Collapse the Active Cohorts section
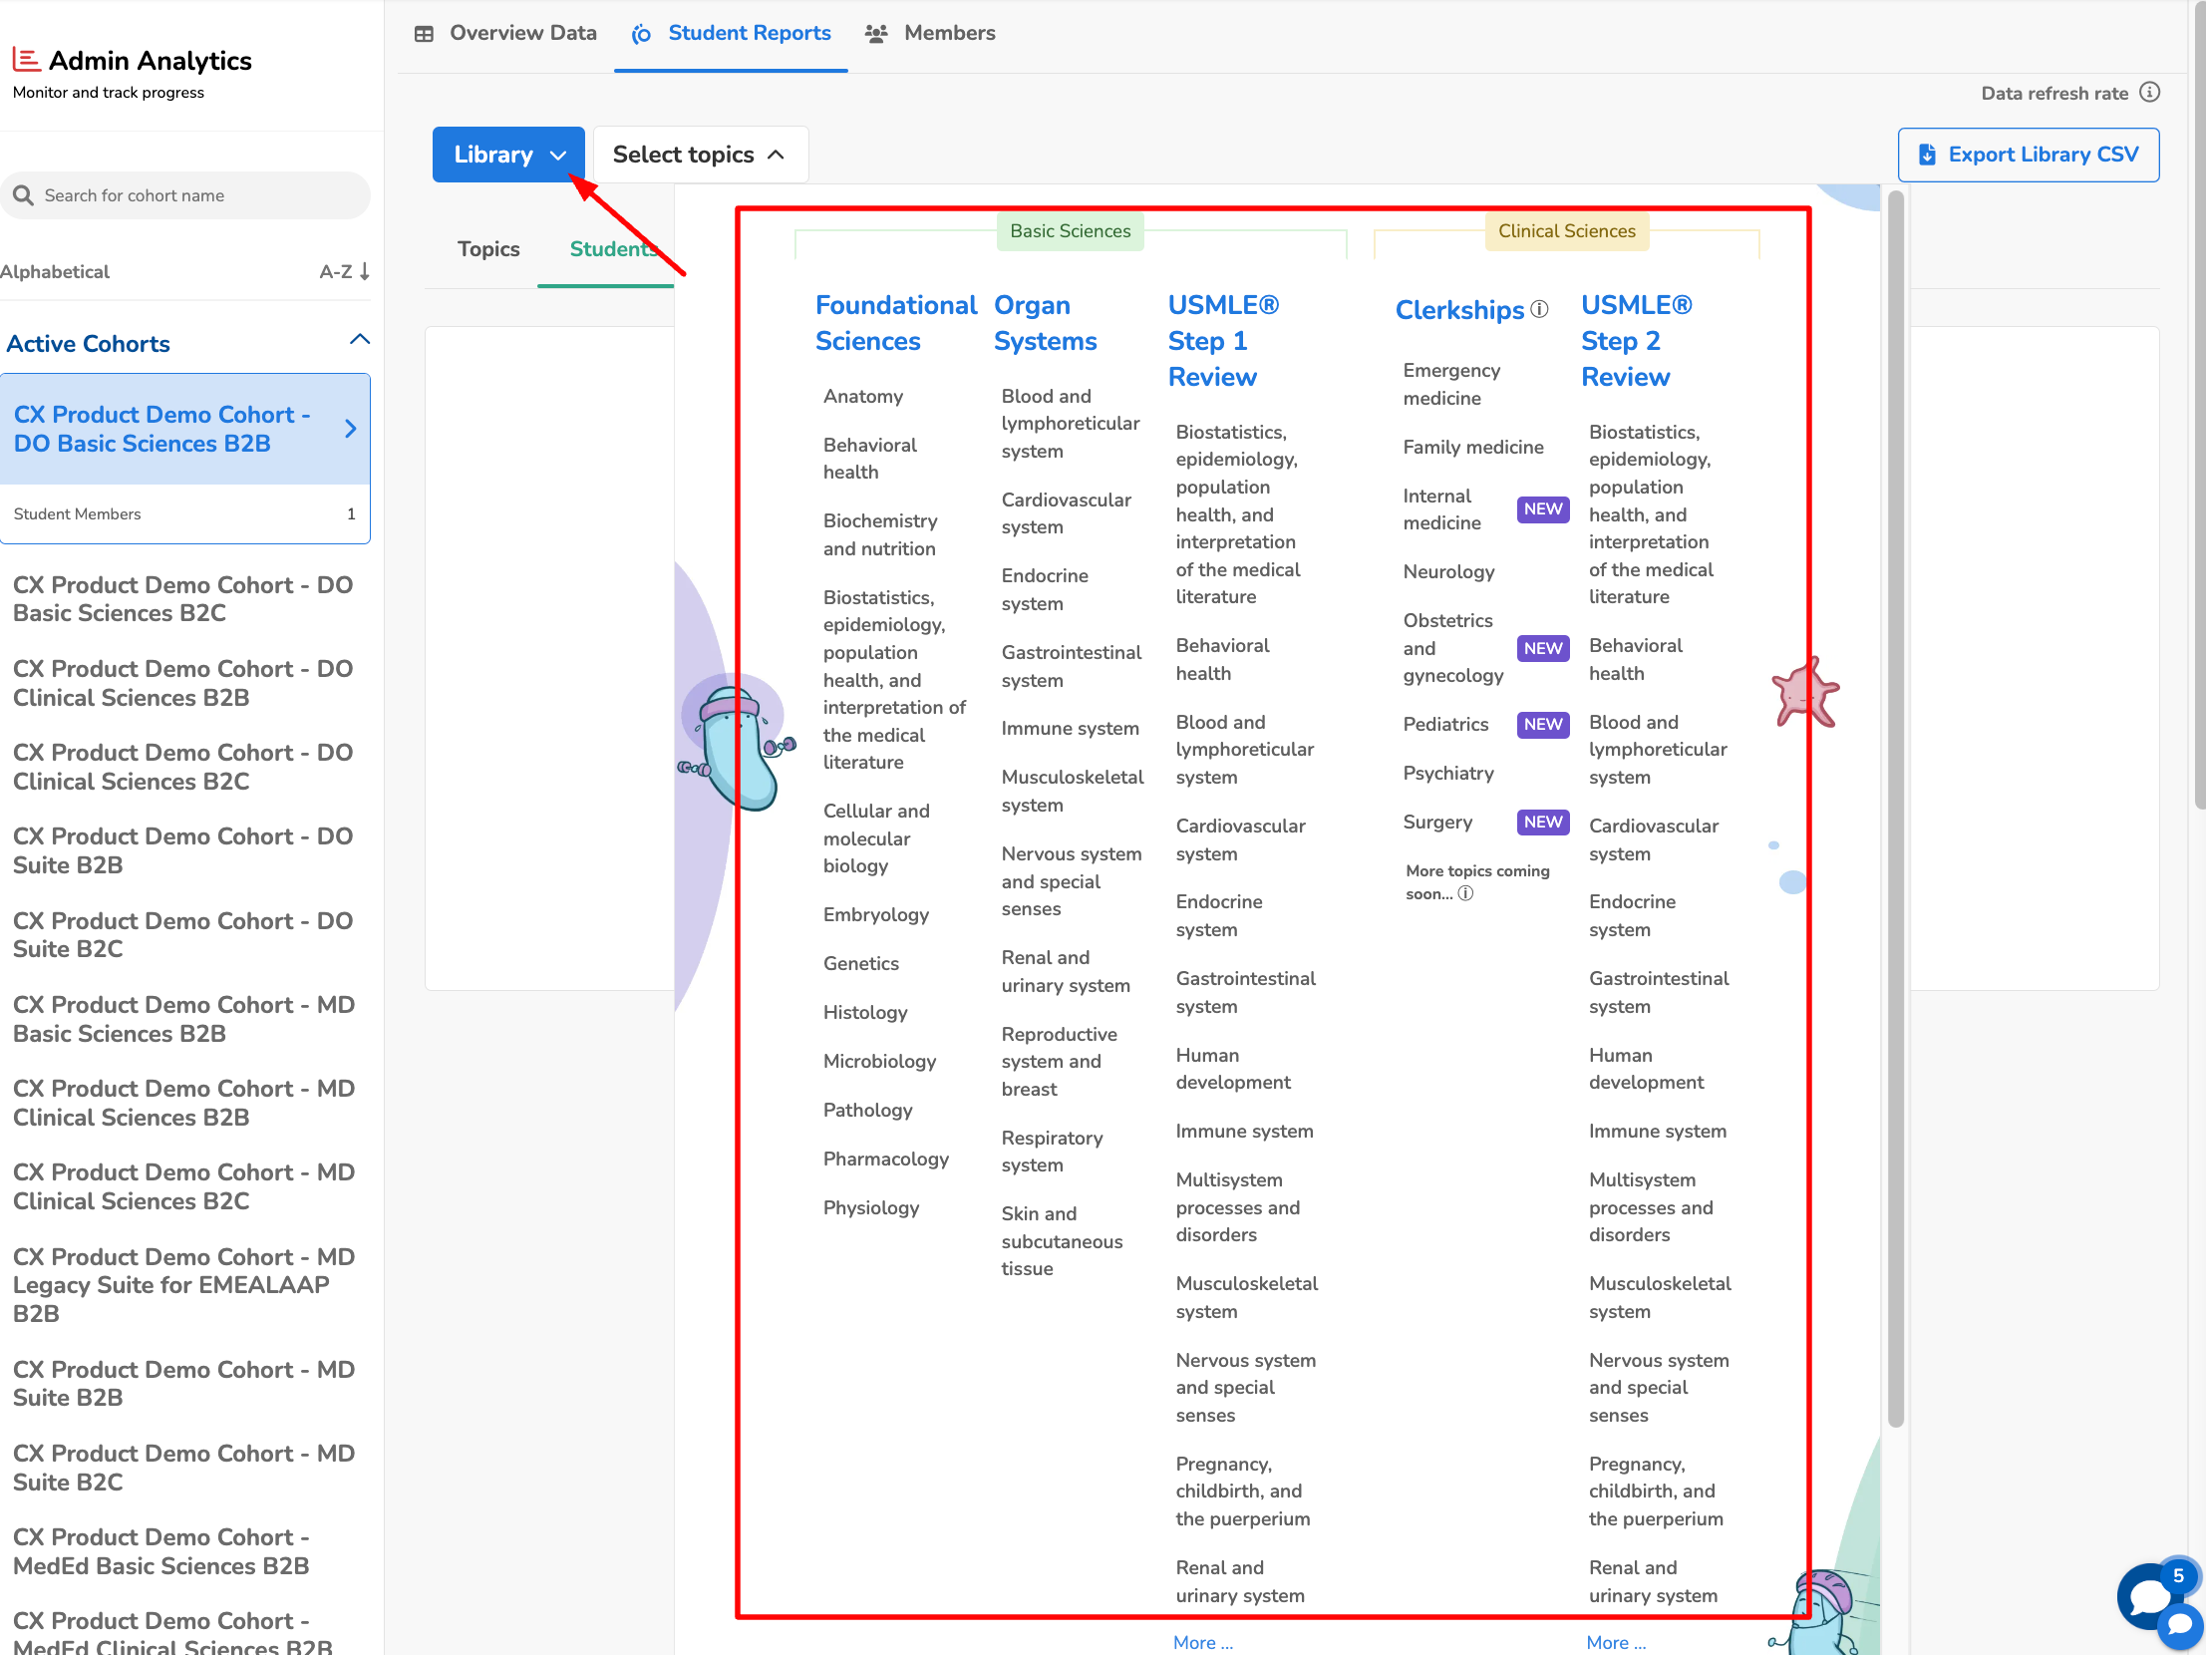This screenshot has height=1655, width=2206. click(359, 341)
